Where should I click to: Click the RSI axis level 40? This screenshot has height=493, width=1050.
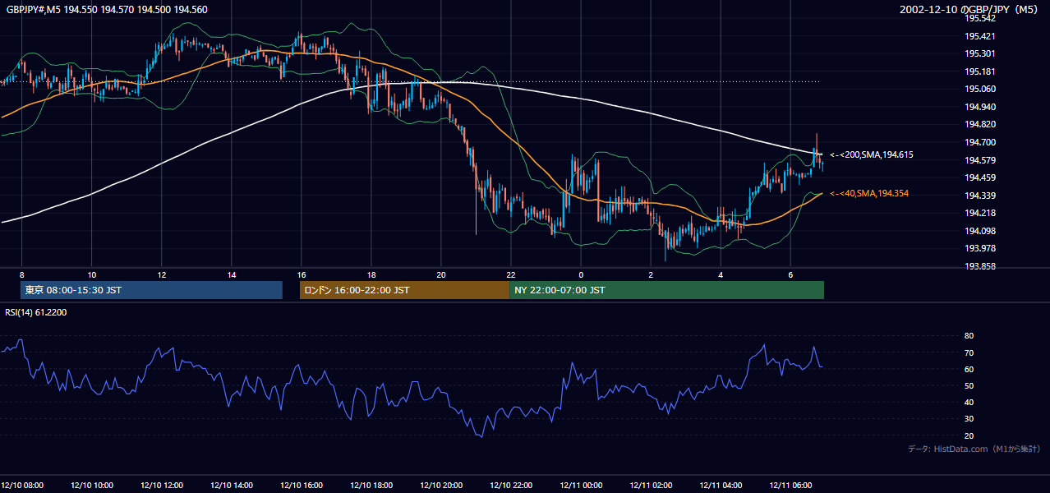pos(969,402)
